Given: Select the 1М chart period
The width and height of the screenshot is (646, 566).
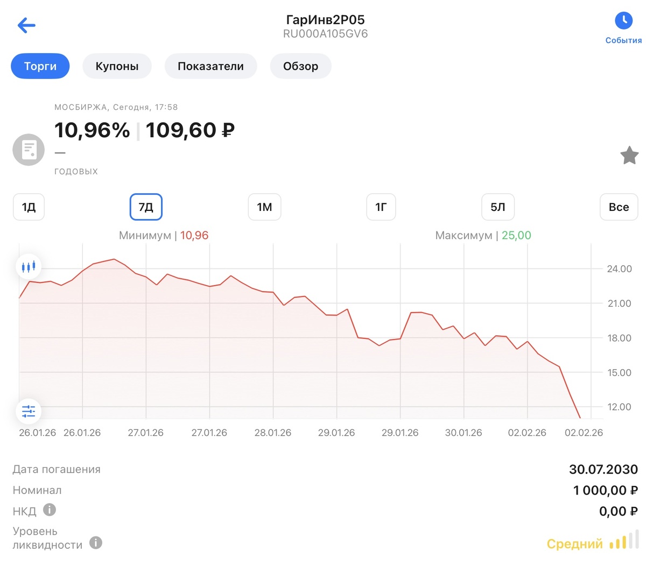Looking at the screenshot, I should (x=264, y=207).
